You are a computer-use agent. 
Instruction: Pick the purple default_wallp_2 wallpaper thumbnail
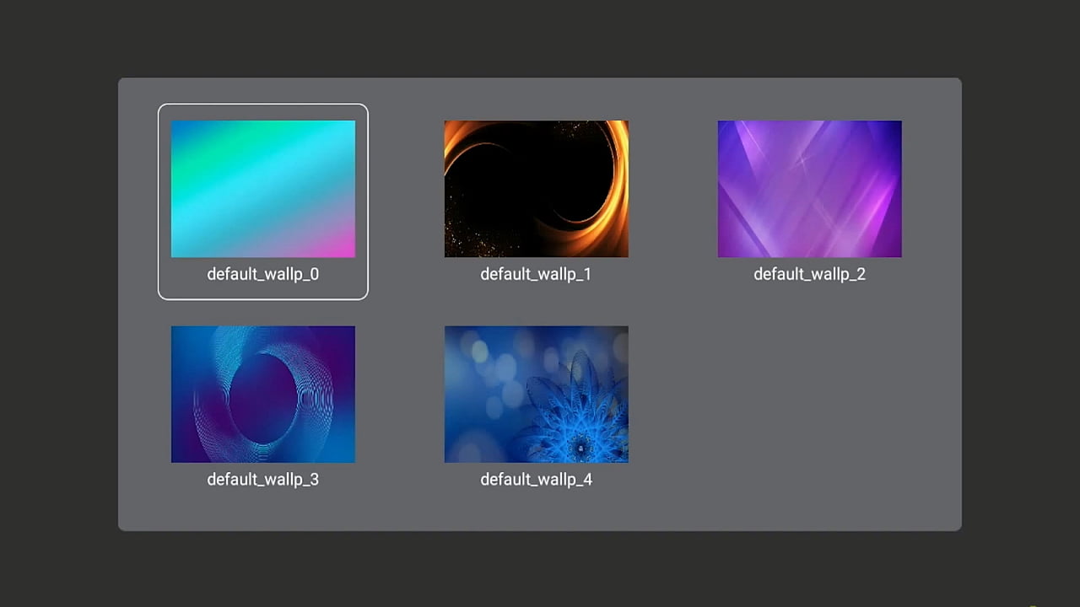810,189
